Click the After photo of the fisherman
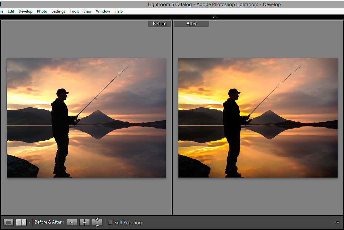The image size is (344, 230). click(258, 118)
